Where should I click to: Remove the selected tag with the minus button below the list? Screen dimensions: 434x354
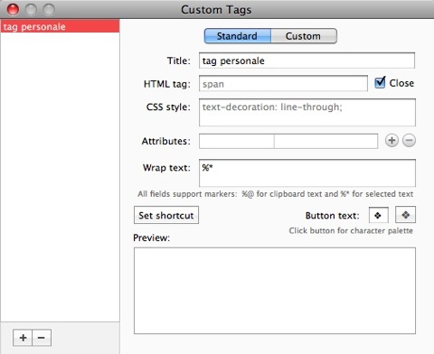pos(42,338)
